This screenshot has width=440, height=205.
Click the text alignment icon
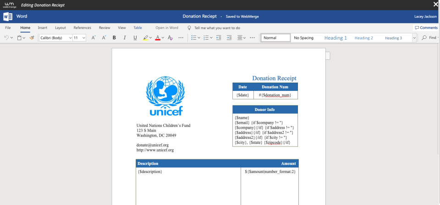coord(240,37)
